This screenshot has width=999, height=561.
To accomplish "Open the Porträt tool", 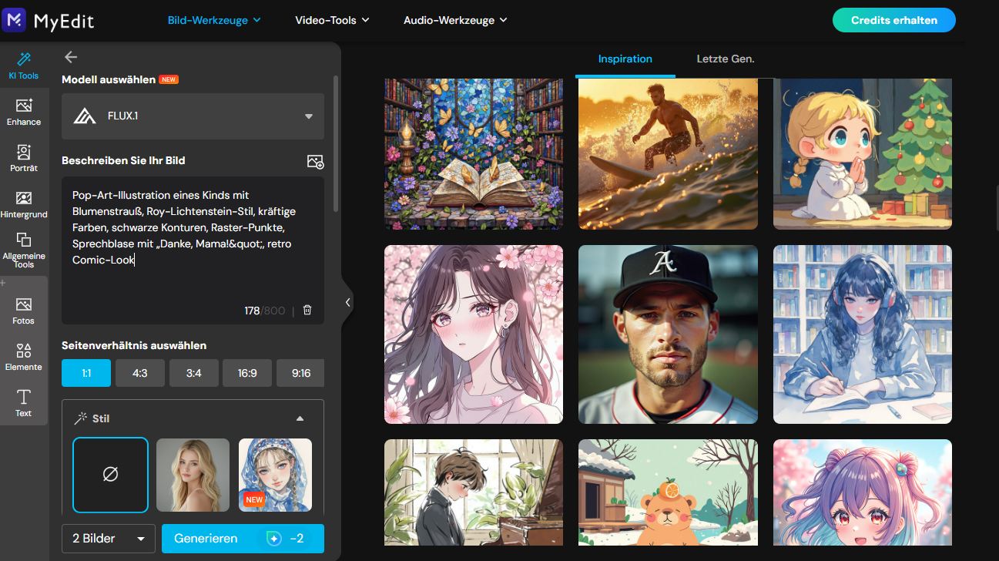I will click(x=24, y=158).
